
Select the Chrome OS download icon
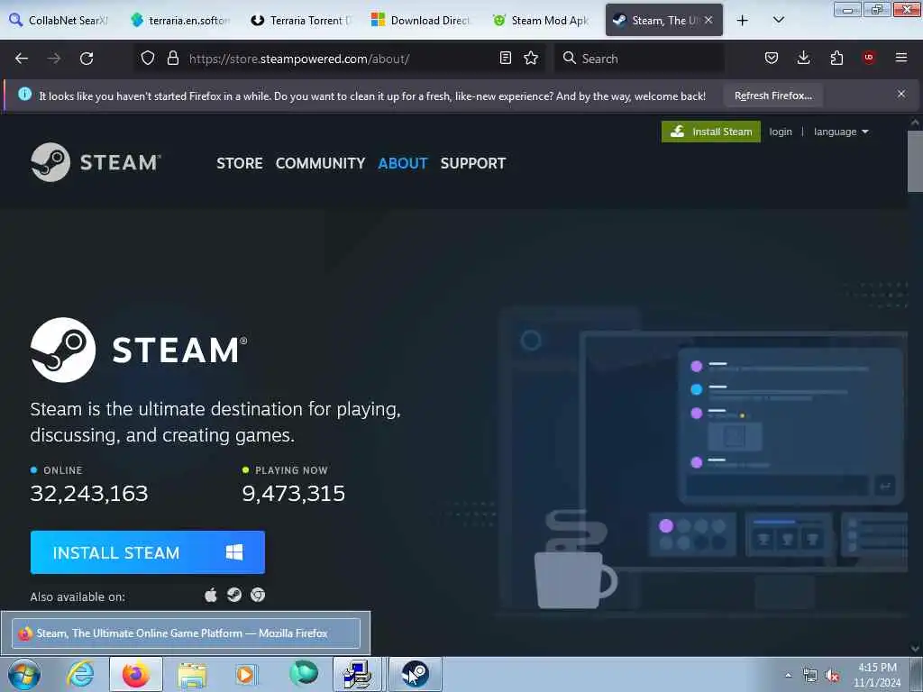[x=258, y=595]
